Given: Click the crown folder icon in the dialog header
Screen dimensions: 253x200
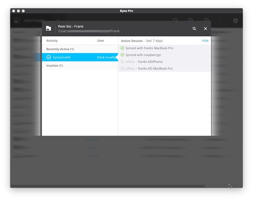Looking at the screenshot, I should (48, 28).
